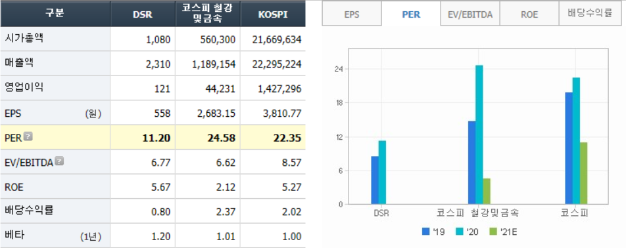Click the KOSPI PER value 22.35

point(287,138)
